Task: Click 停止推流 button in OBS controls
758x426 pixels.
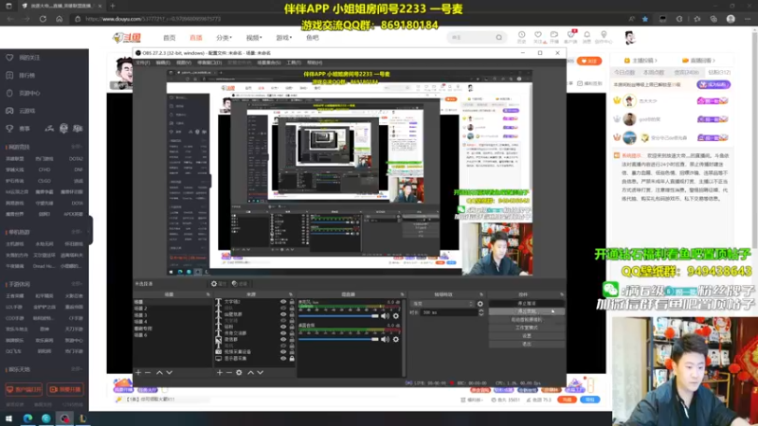Action: click(x=527, y=303)
